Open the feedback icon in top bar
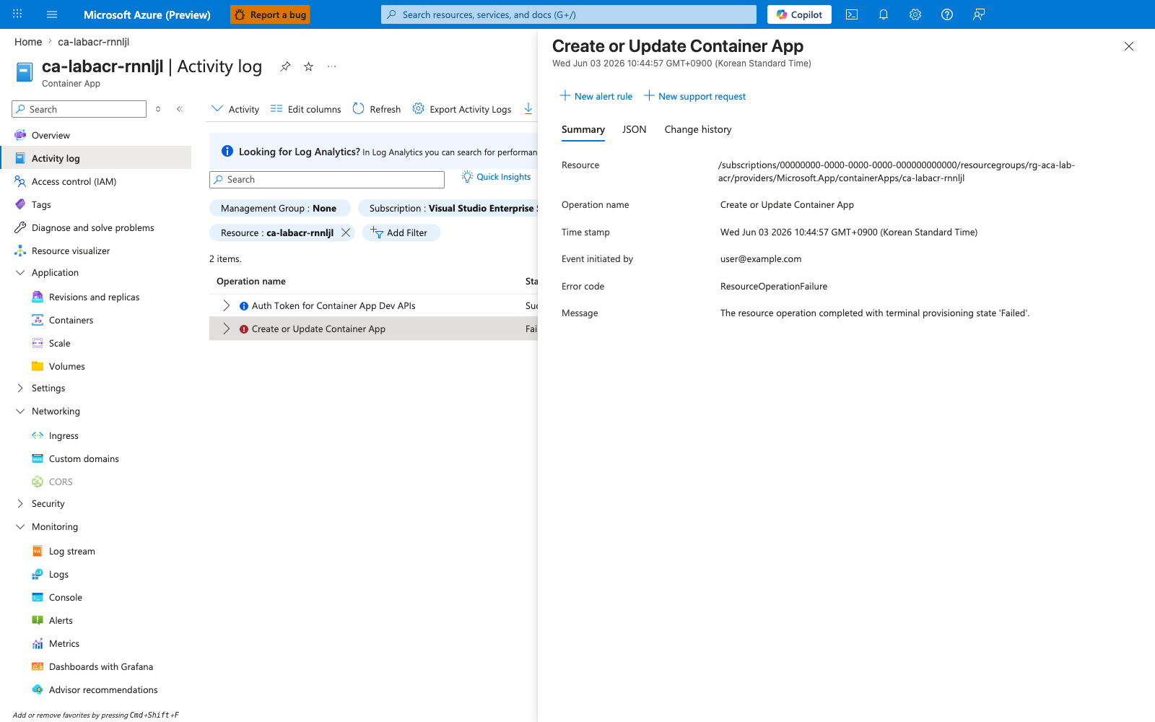1155x722 pixels. (979, 14)
